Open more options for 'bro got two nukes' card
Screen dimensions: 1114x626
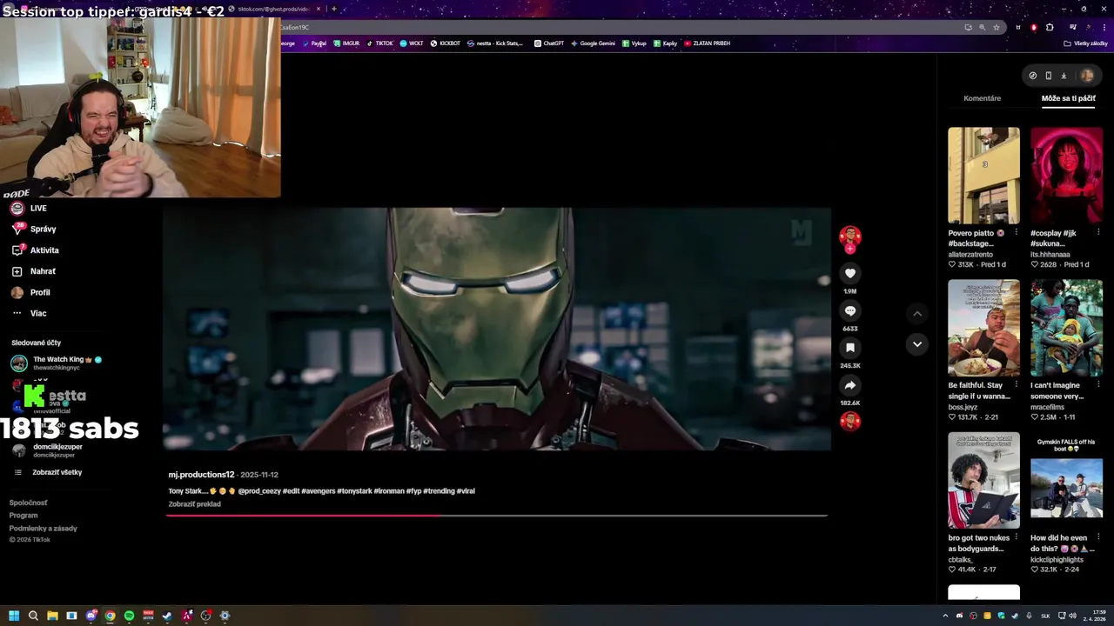click(1016, 537)
